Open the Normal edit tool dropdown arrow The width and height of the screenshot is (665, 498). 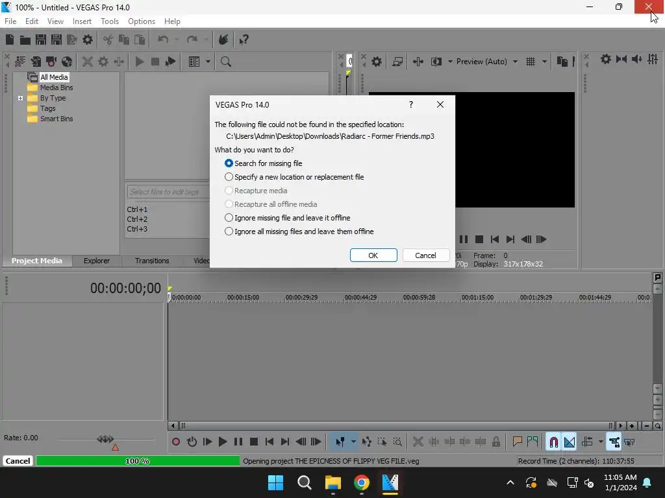point(353,442)
